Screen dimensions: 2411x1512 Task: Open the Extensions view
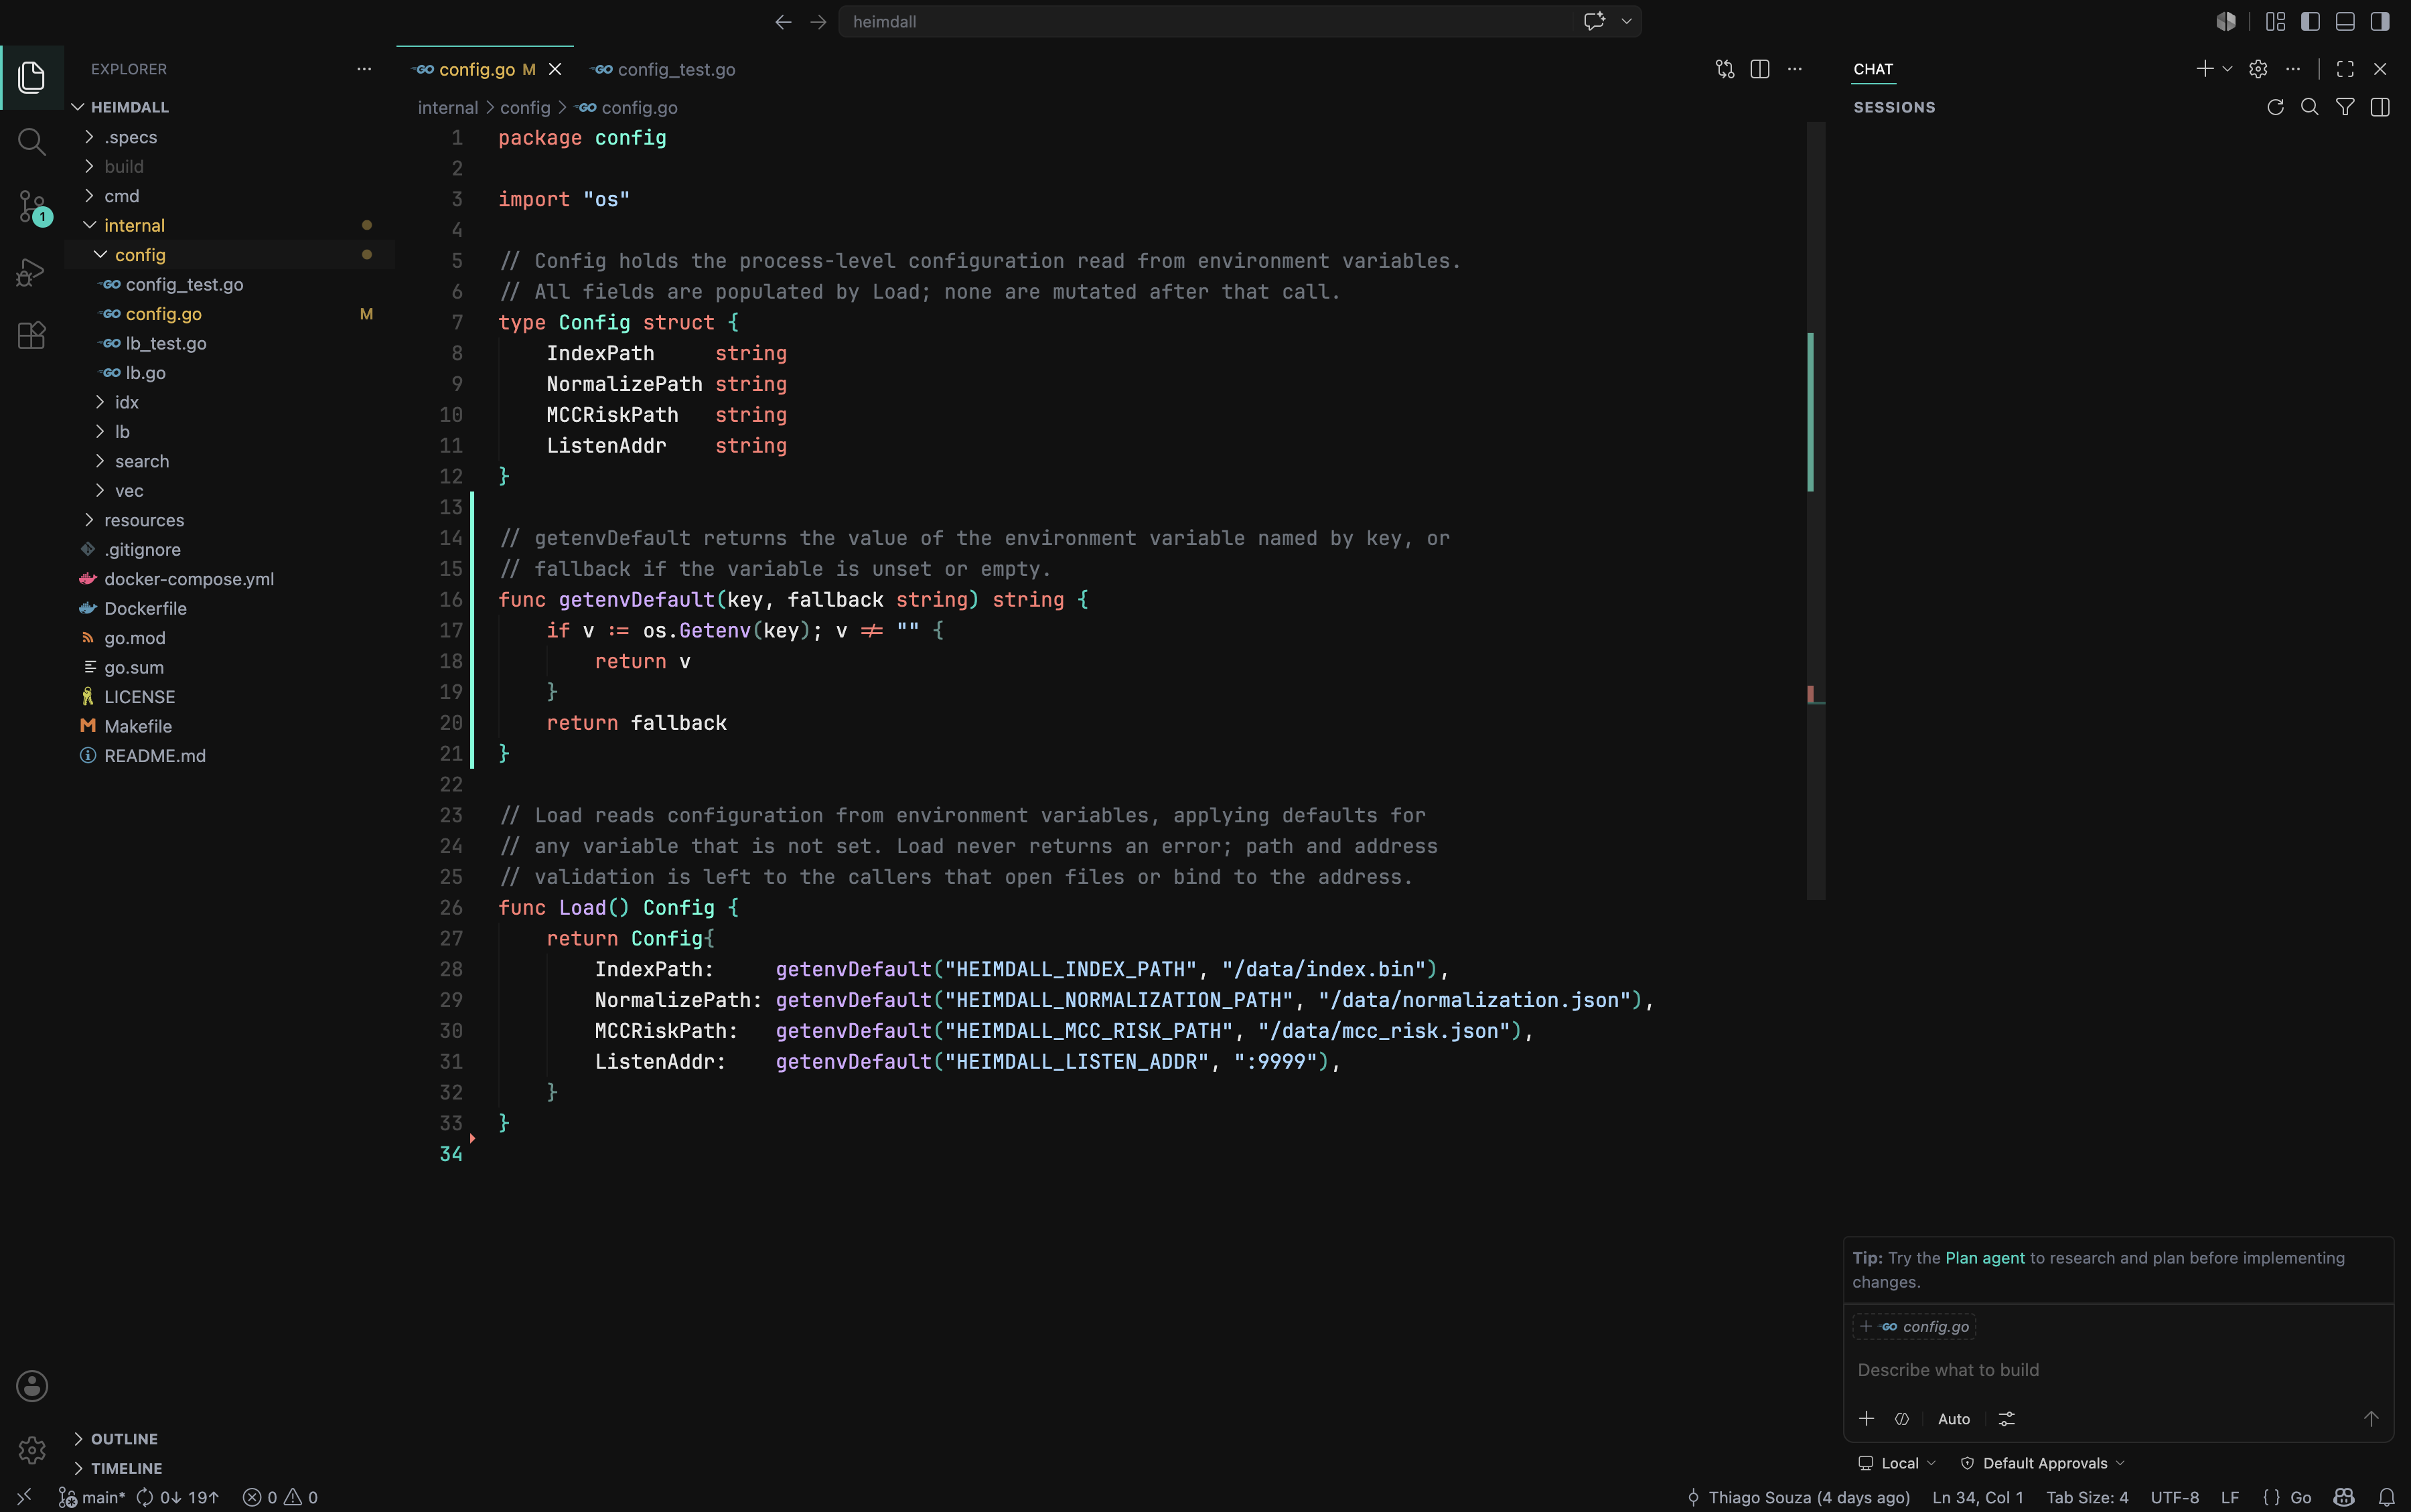[32, 335]
